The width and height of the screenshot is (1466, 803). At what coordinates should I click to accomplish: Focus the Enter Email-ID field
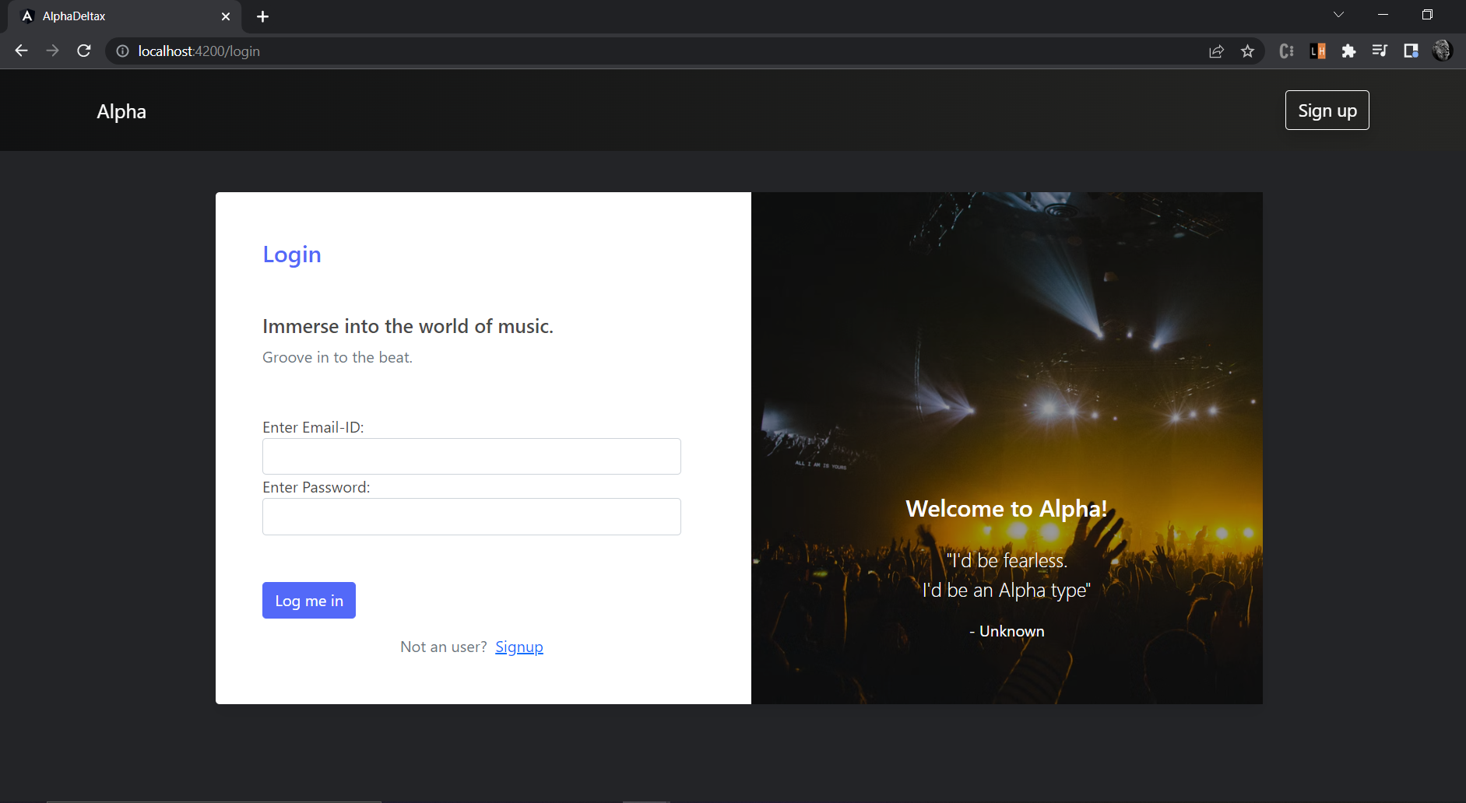coord(472,456)
